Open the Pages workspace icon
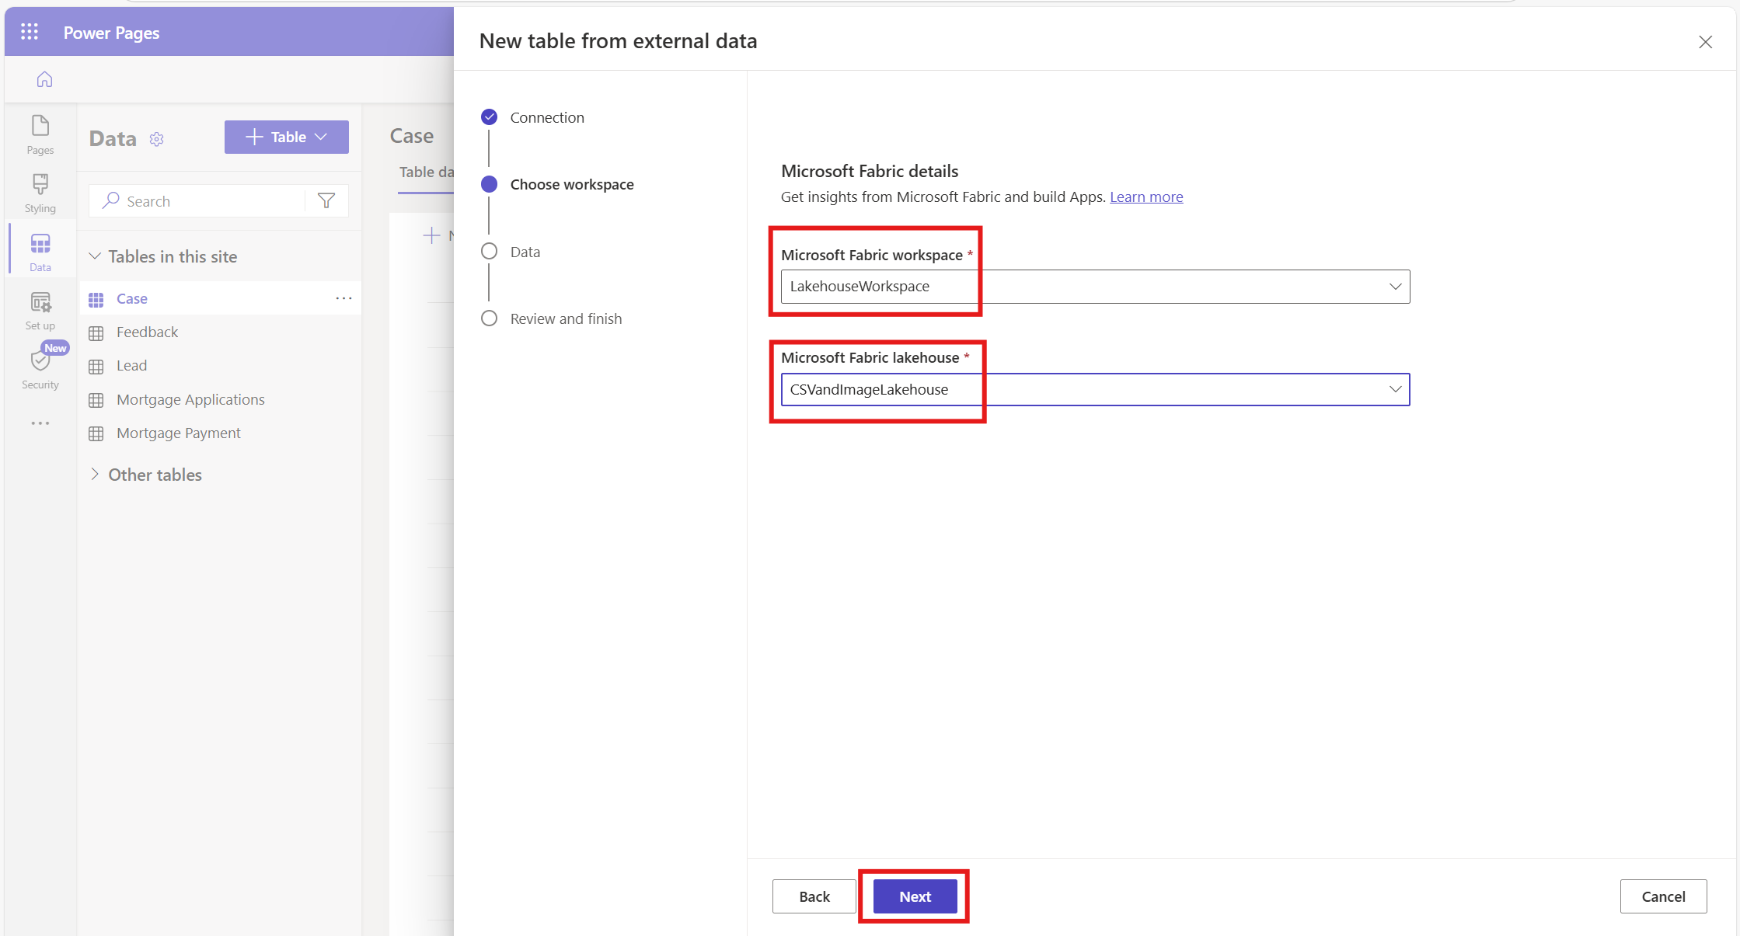Viewport: 1740px width, 936px height. tap(40, 134)
